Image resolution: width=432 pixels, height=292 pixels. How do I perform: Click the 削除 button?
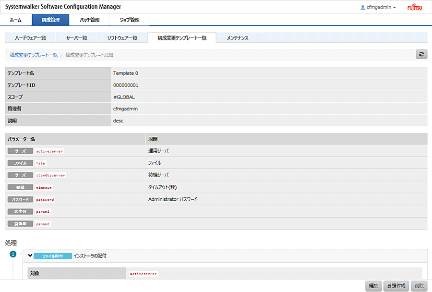pyautogui.click(x=419, y=286)
